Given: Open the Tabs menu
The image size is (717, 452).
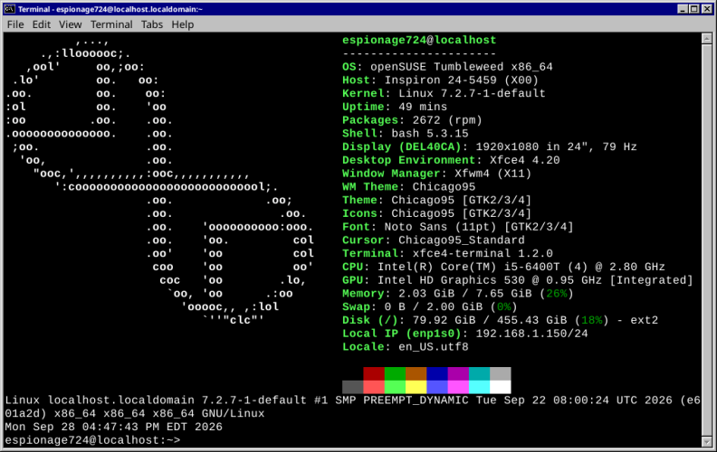Looking at the screenshot, I should pyautogui.click(x=152, y=24).
